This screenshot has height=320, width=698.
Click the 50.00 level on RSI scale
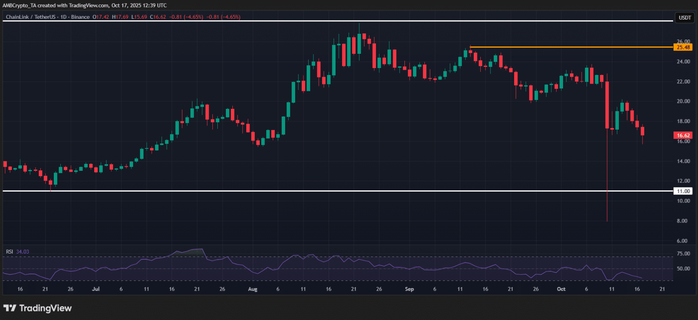pyautogui.click(x=683, y=269)
